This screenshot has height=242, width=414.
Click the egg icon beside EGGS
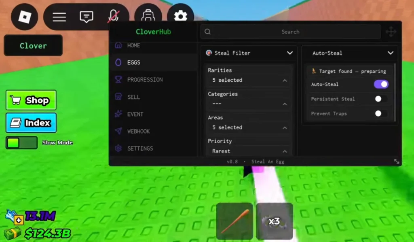point(118,62)
